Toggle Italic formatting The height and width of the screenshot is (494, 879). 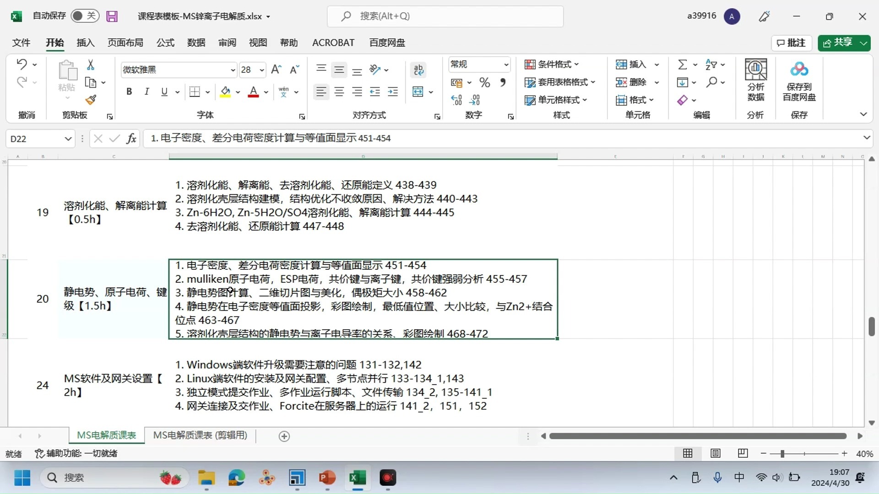pyautogui.click(x=146, y=92)
